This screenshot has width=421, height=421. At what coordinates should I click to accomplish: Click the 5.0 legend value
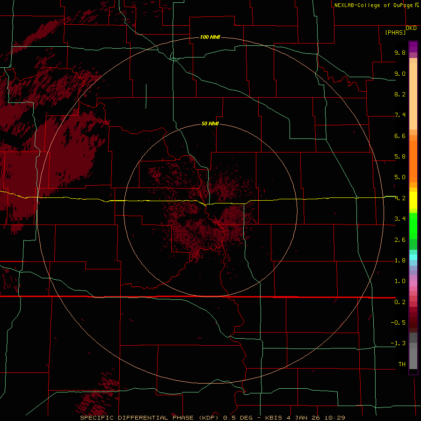click(400, 177)
